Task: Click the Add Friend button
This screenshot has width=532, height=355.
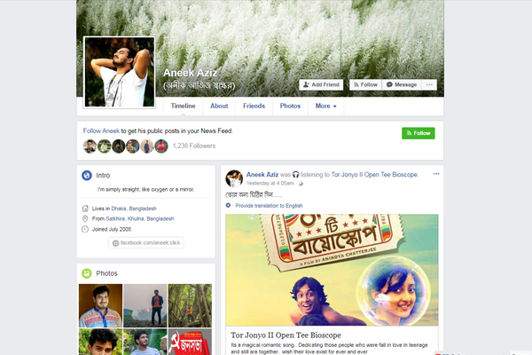Action: pos(321,84)
